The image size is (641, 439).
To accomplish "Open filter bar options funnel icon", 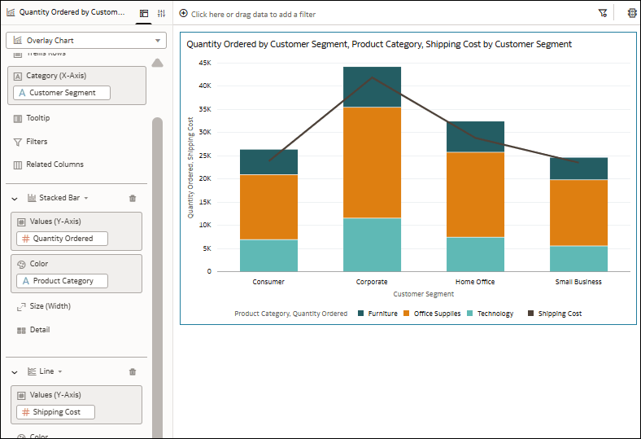I will (603, 13).
